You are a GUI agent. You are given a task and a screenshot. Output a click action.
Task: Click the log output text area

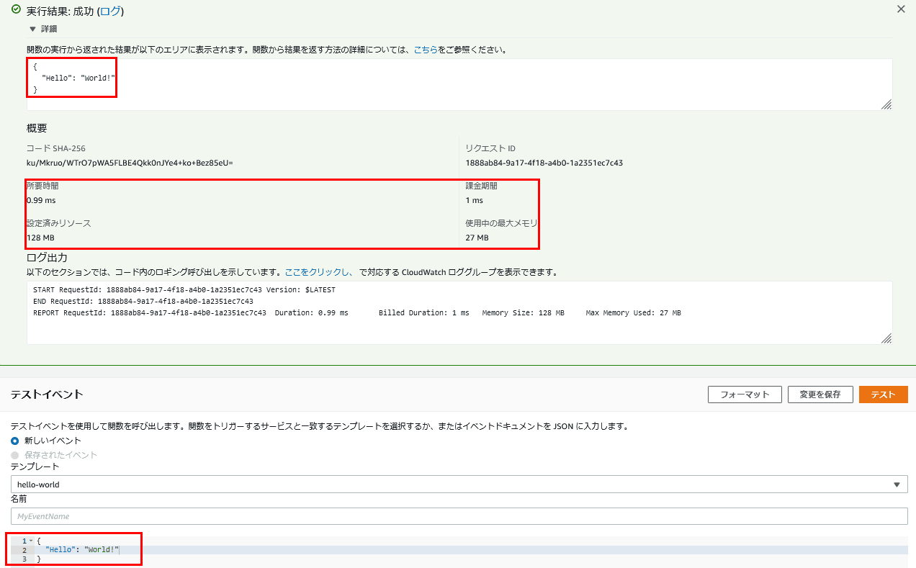(x=459, y=312)
